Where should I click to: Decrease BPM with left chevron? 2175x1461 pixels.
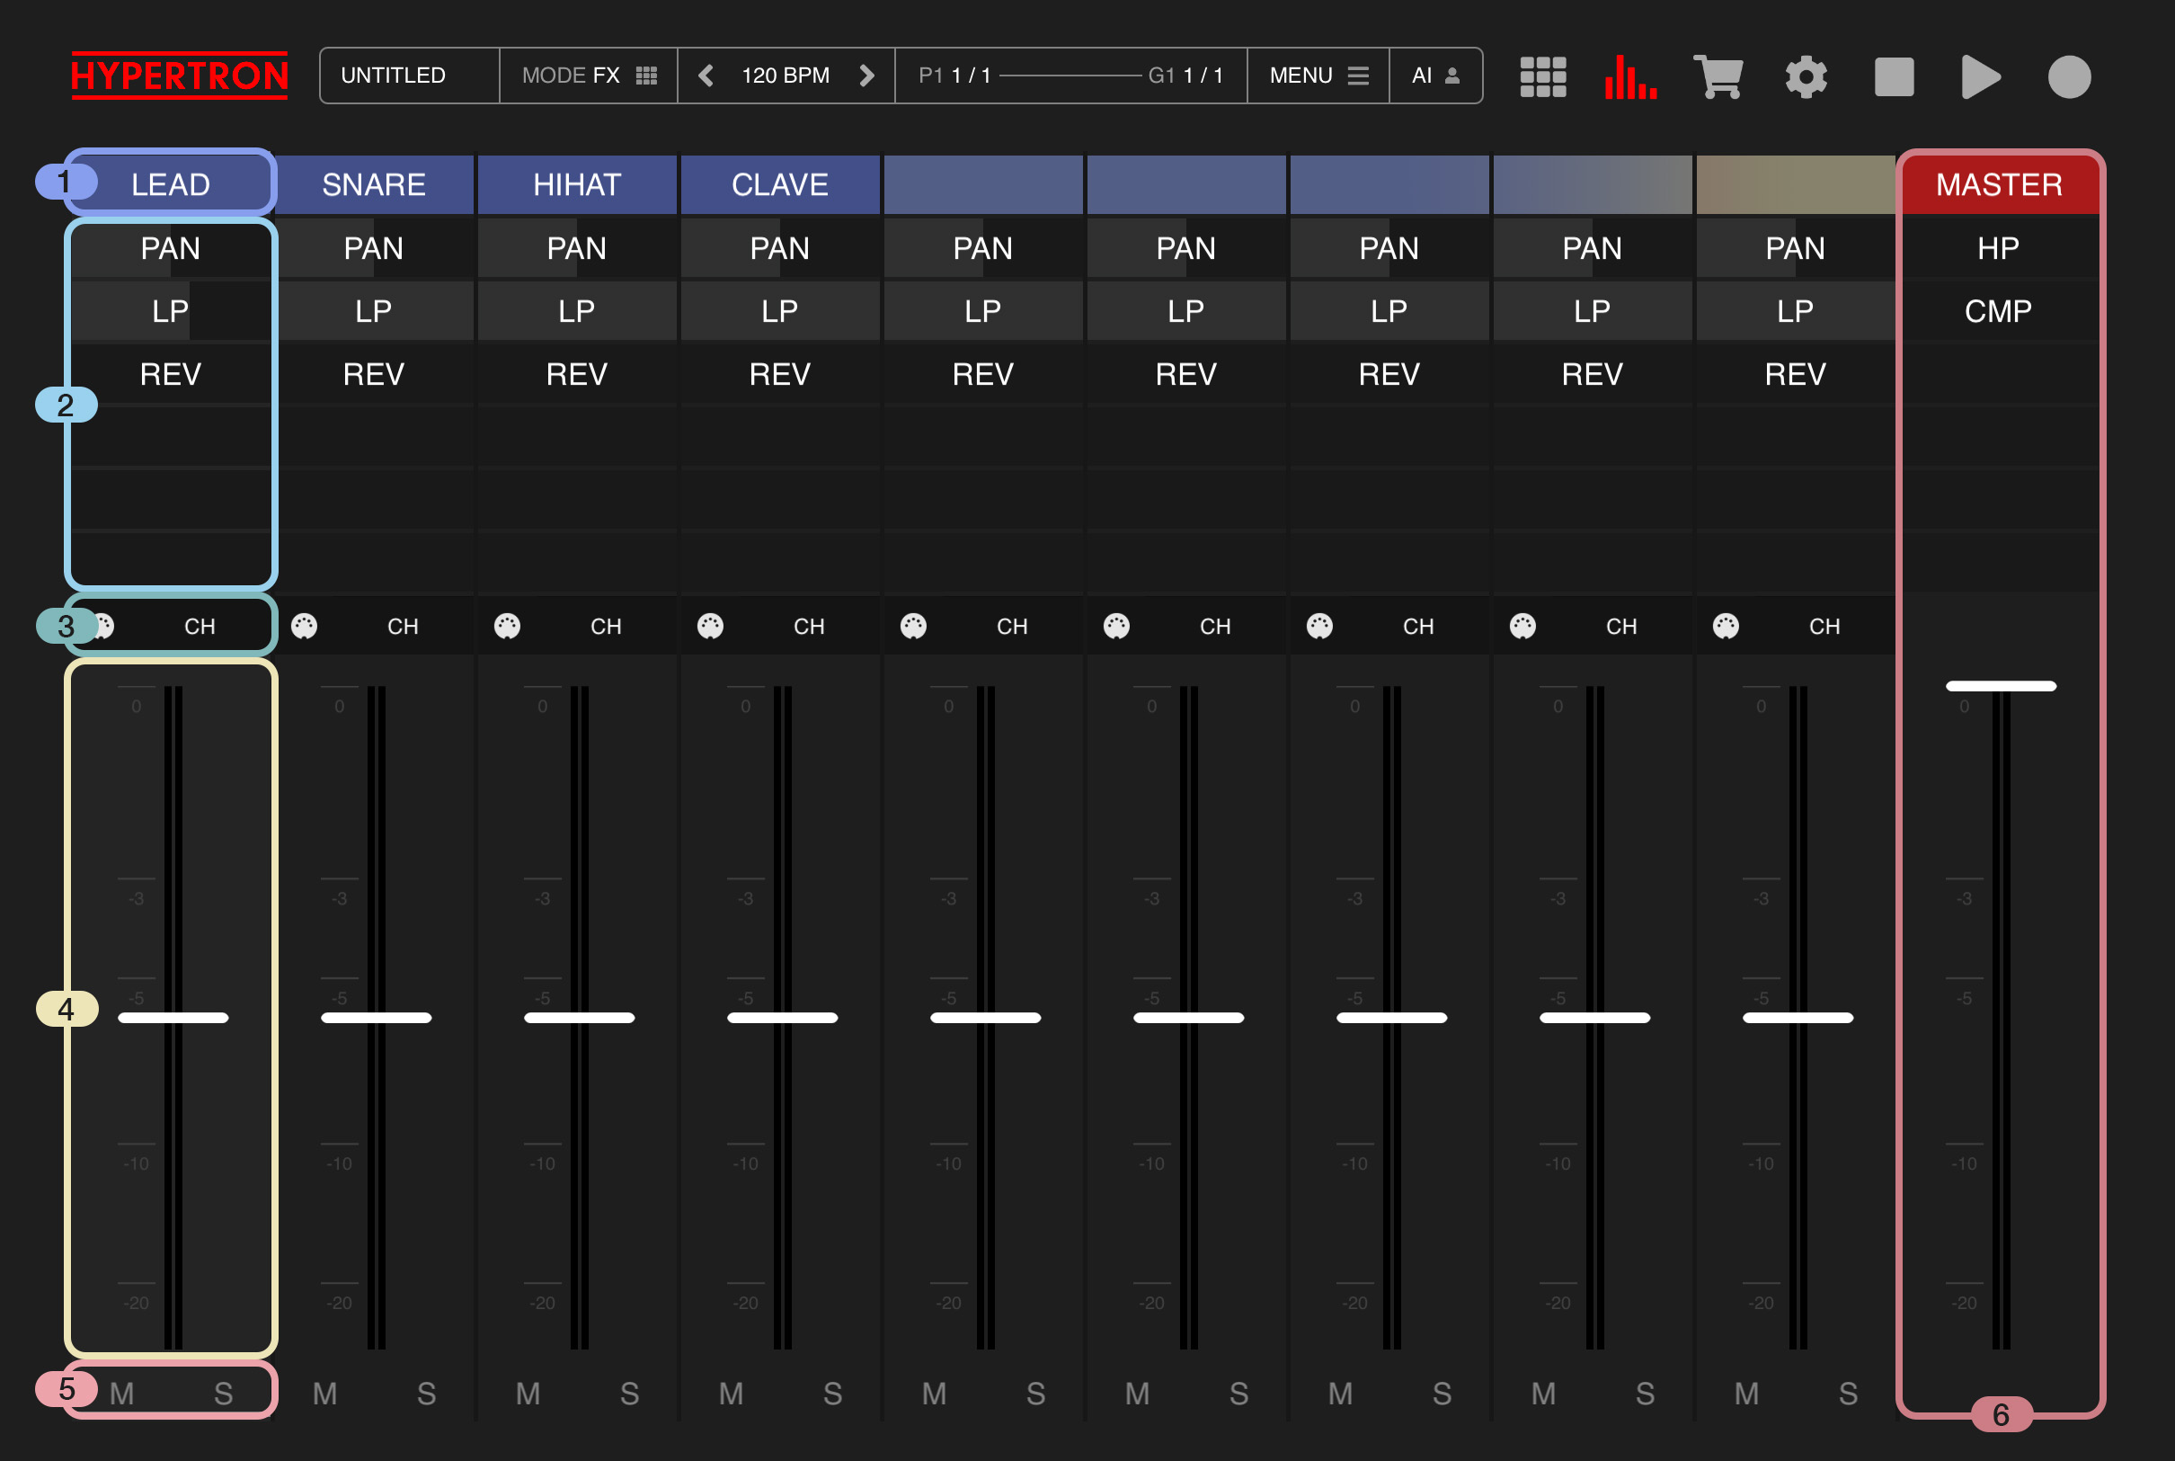coord(706,76)
